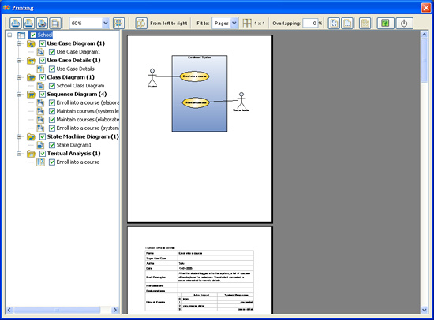This screenshot has width=434, height=320.
Task: Click the power Close icon in toolbar
Action: click(404, 23)
